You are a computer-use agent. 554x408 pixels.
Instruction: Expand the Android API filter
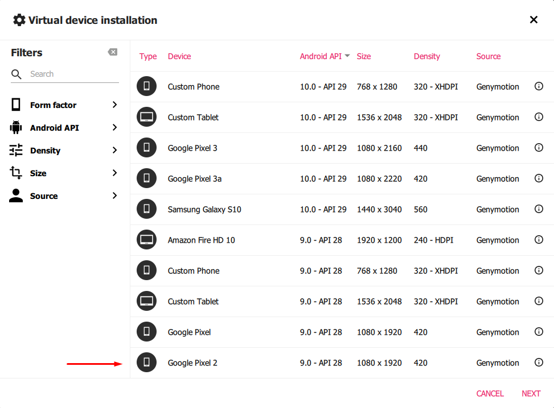(114, 127)
